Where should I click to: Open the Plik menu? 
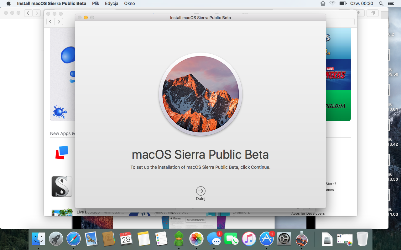tap(96, 3)
